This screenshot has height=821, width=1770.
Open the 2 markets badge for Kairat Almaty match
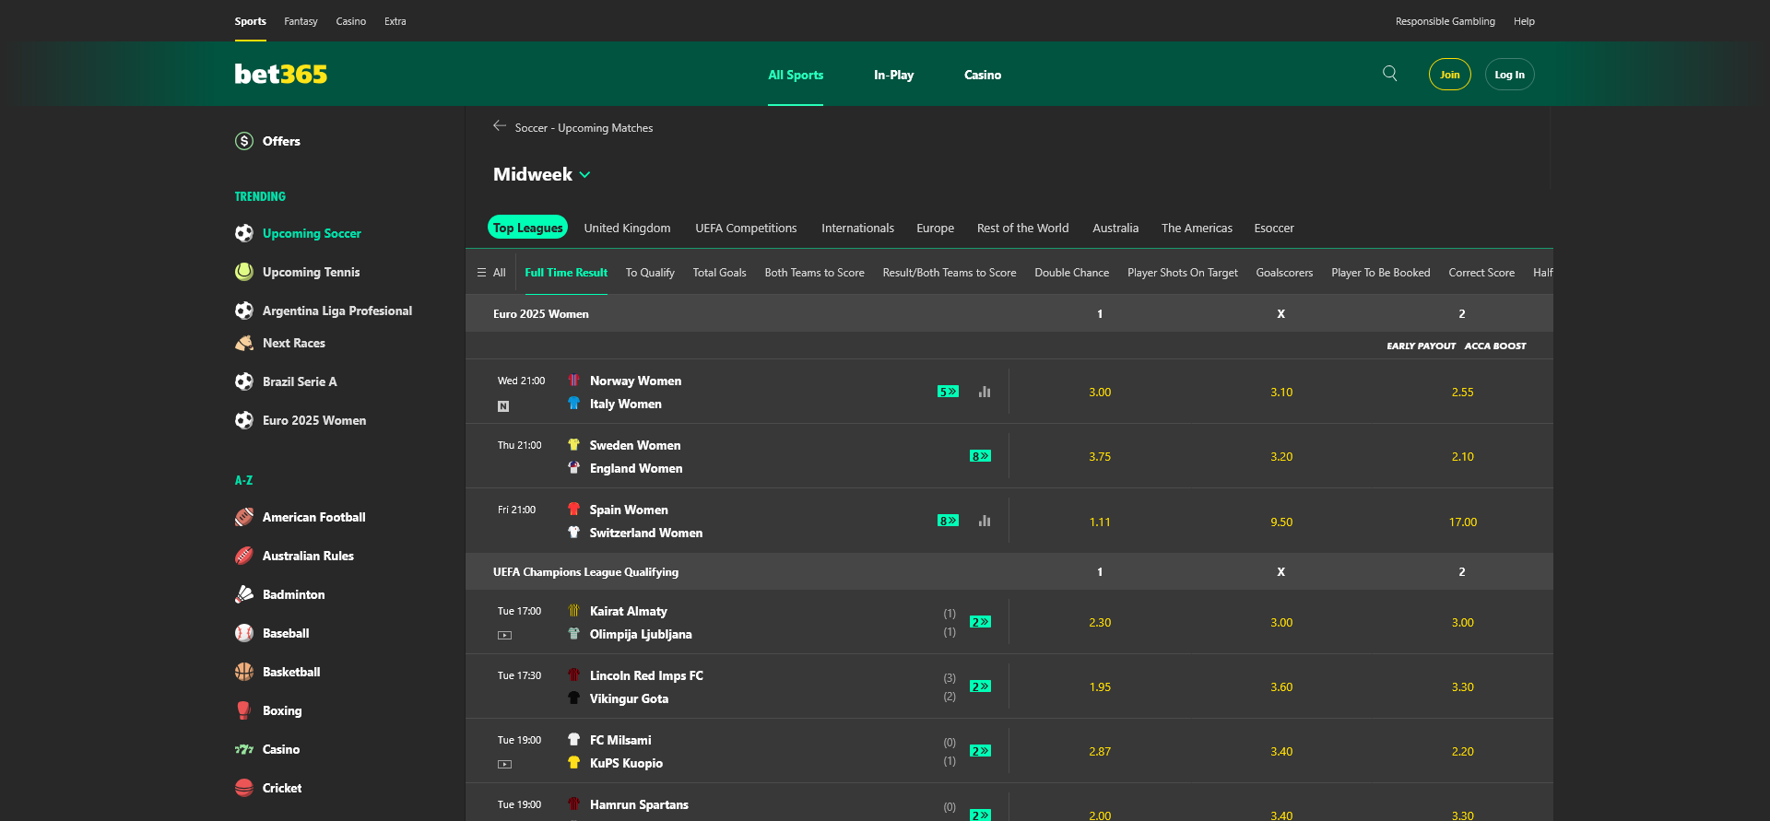[x=980, y=622]
